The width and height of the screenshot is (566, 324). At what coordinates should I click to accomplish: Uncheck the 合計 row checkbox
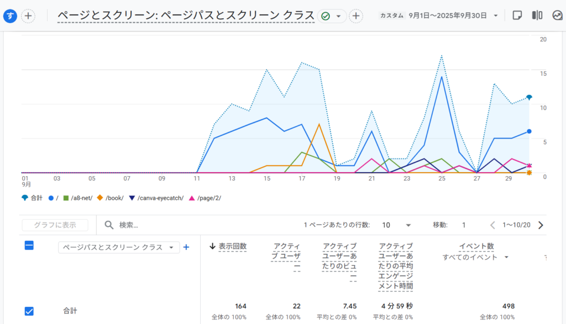coord(29,311)
